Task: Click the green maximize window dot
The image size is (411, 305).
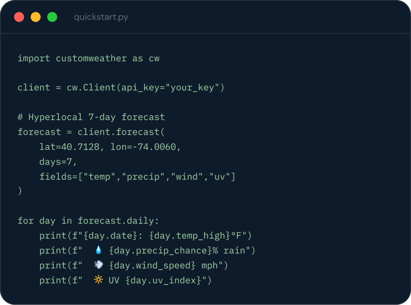Action: pos(52,17)
